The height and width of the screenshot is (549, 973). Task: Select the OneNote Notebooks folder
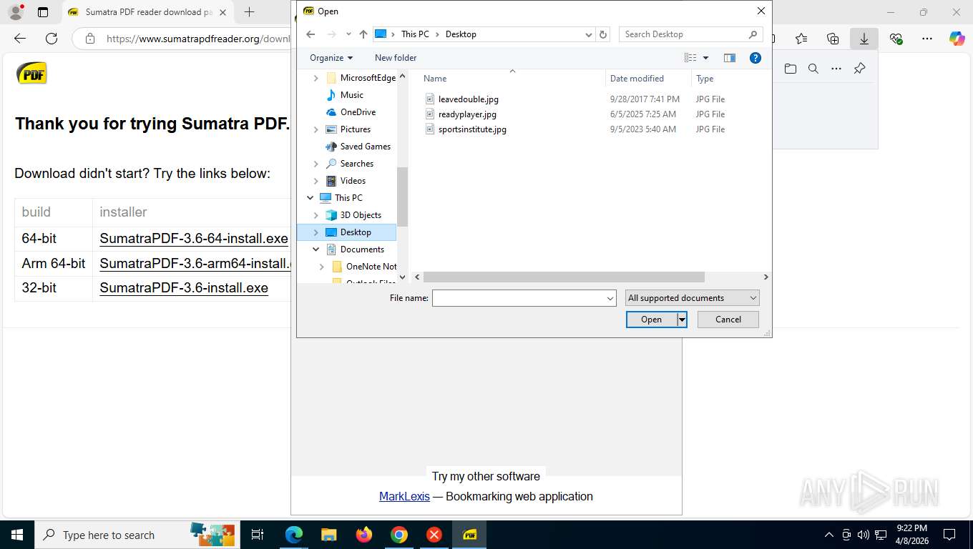tap(371, 267)
